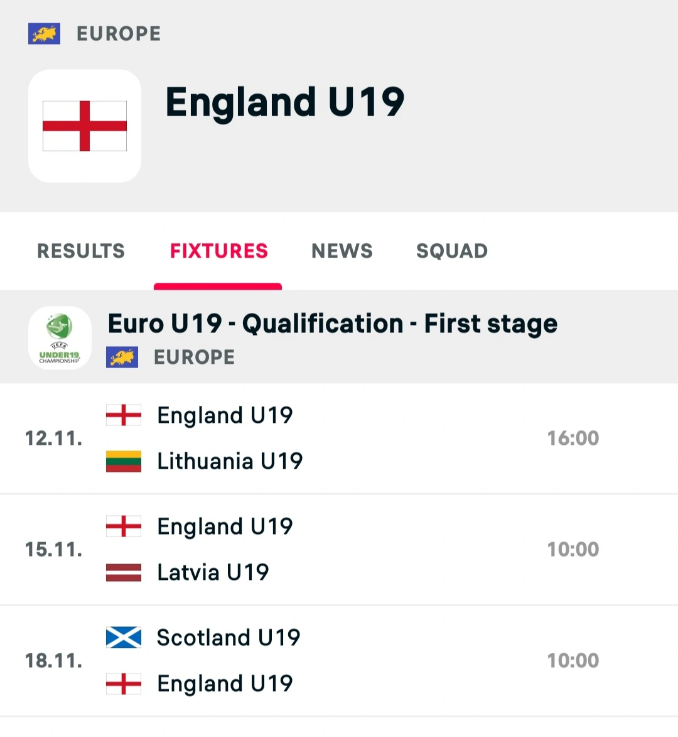Tap the 16:00 kickoff time
678x737 pixels.
[573, 438]
